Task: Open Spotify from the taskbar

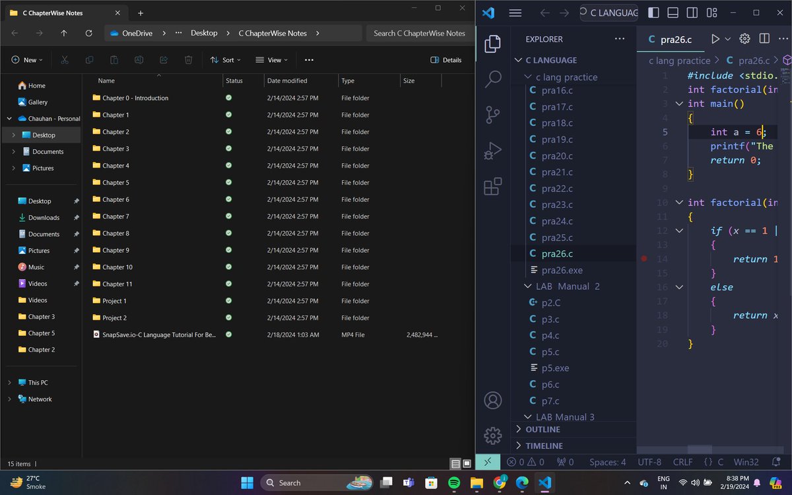Action: point(454,482)
